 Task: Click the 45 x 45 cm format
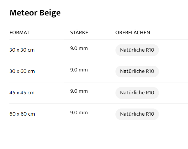click(22, 93)
